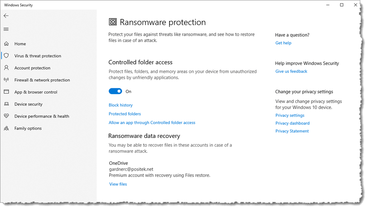The width and height of the screenshot is (368, 210).
Task: Open the hamburger navigation menu
Action: pos(6,29)
